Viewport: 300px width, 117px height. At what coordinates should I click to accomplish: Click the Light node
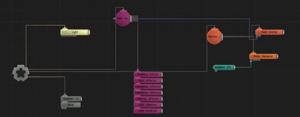pos(75,32)
